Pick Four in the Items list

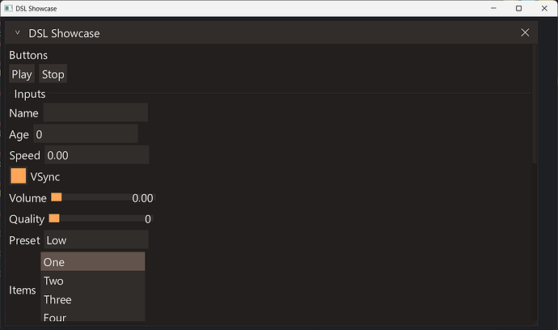(x=92, y=317)
